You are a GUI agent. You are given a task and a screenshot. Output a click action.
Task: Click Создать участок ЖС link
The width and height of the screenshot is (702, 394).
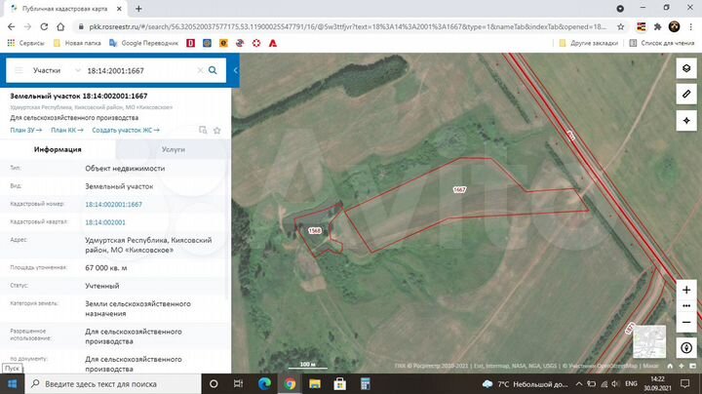tap(126, 130)
